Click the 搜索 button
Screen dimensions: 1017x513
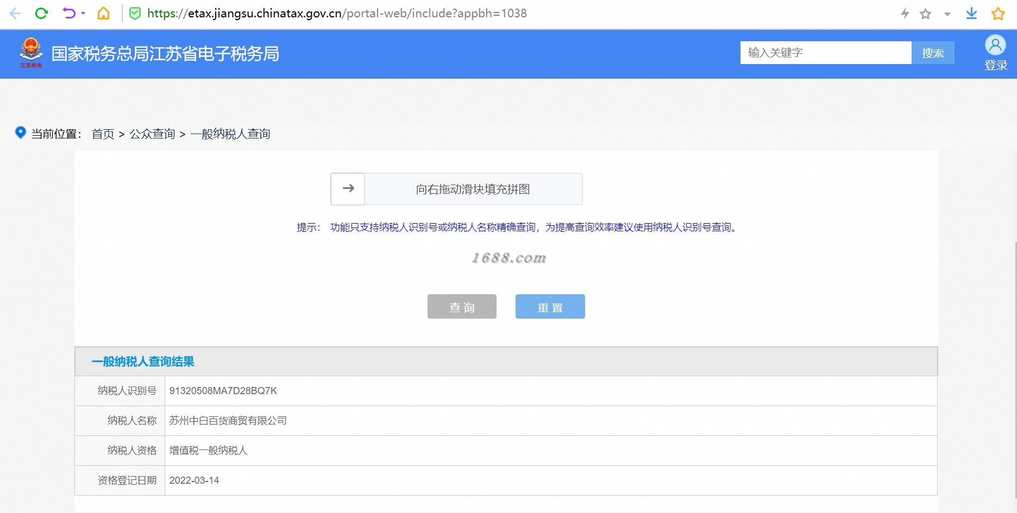933,53
